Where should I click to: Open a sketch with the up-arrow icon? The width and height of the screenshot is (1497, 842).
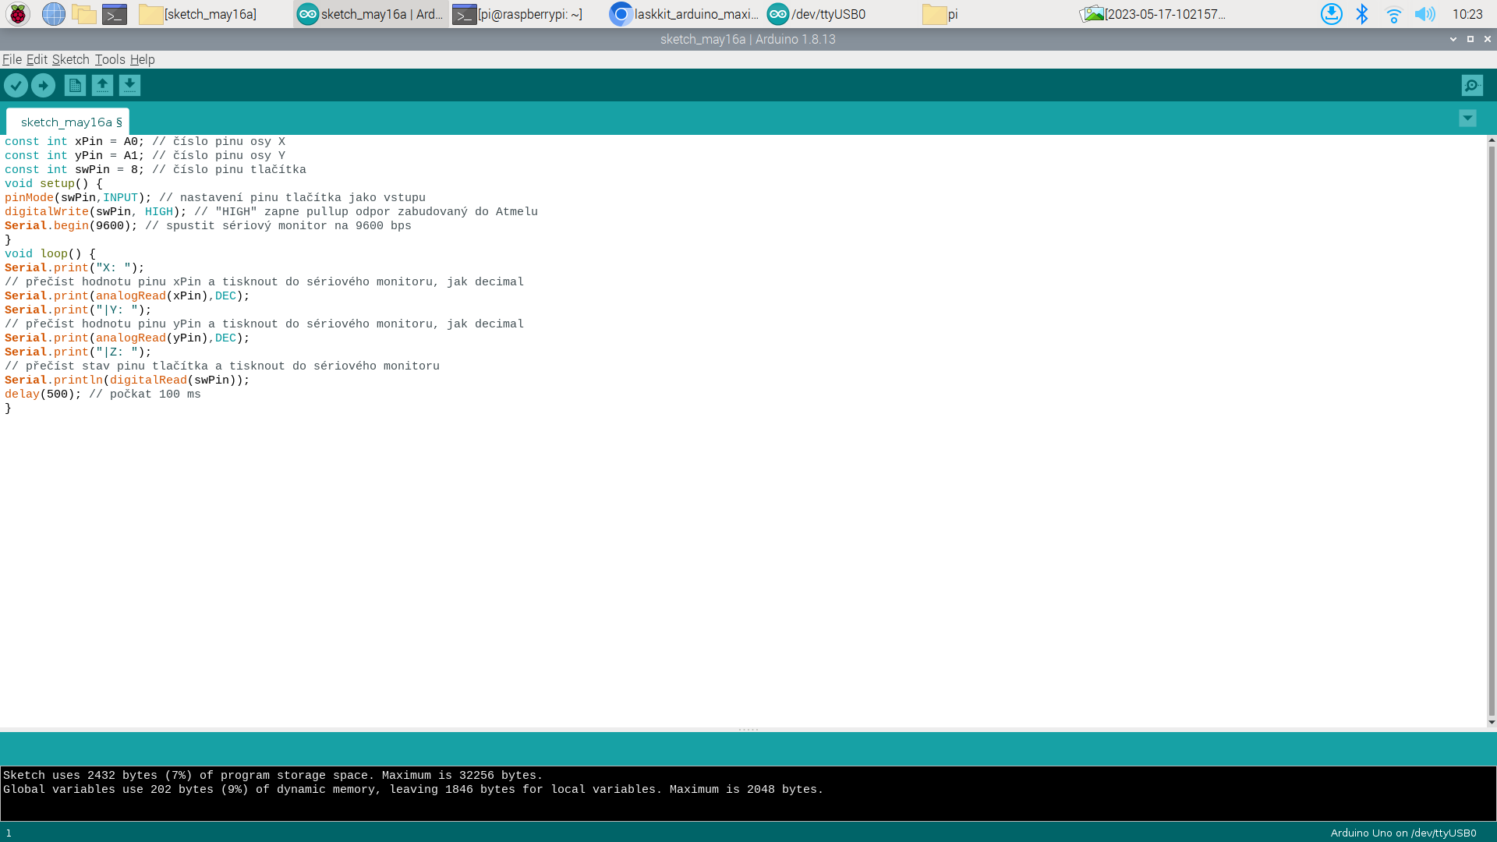102,86
